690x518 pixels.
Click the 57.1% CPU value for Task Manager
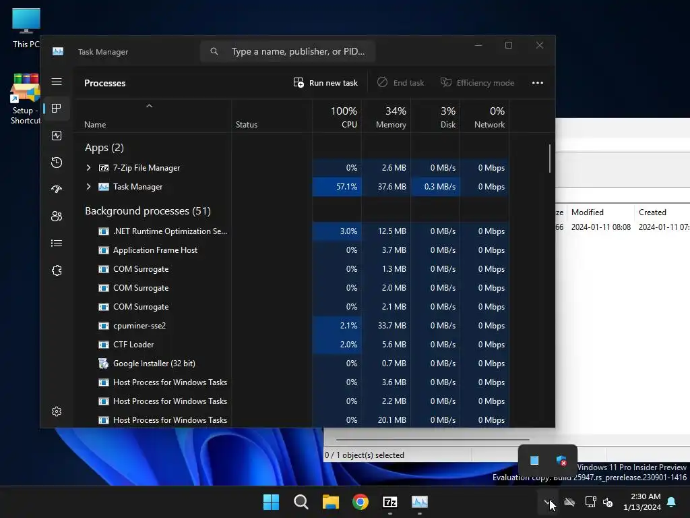pyautogui.click(x=347, y=187)
